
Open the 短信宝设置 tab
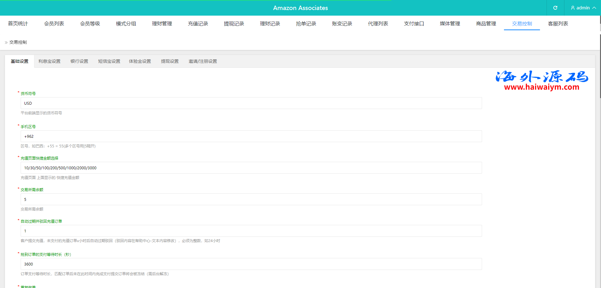tap(109, 62)
